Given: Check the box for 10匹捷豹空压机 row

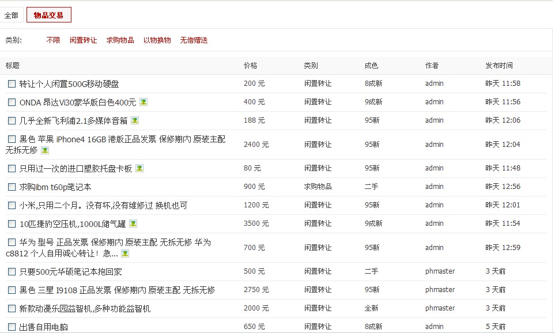Looking at the screenshot, I should point(12,224).
